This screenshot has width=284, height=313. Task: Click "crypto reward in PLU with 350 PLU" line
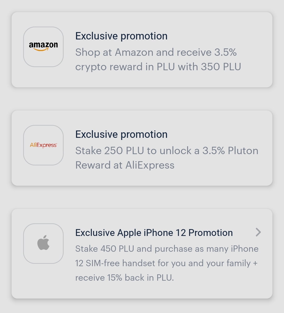click(x=158, y=67)
